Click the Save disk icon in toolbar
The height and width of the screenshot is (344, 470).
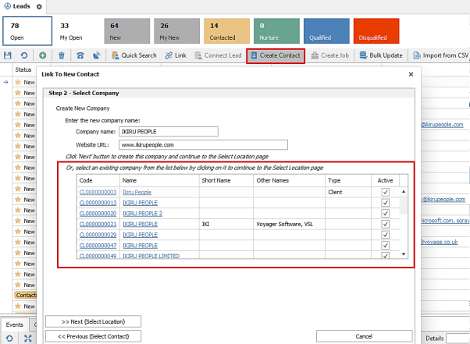click(8, 55)
